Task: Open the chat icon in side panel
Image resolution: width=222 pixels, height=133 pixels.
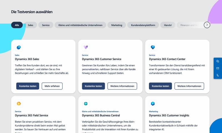Action: [218, 61]
